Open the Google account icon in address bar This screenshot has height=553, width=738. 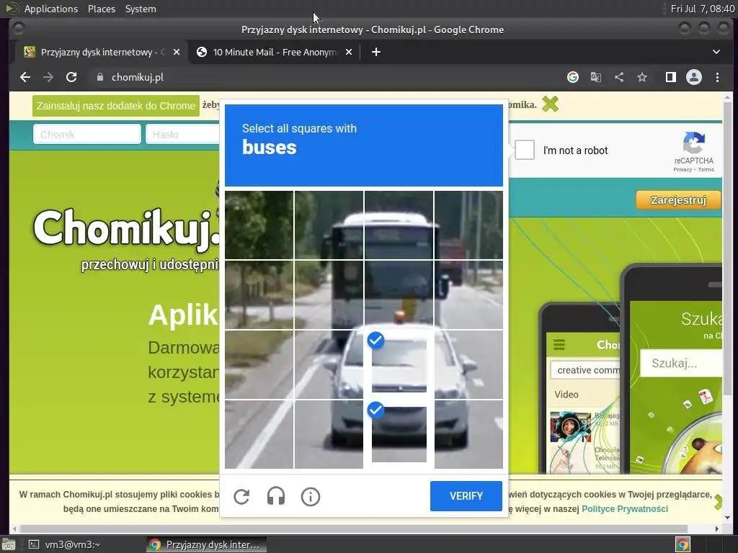(573, 77)
